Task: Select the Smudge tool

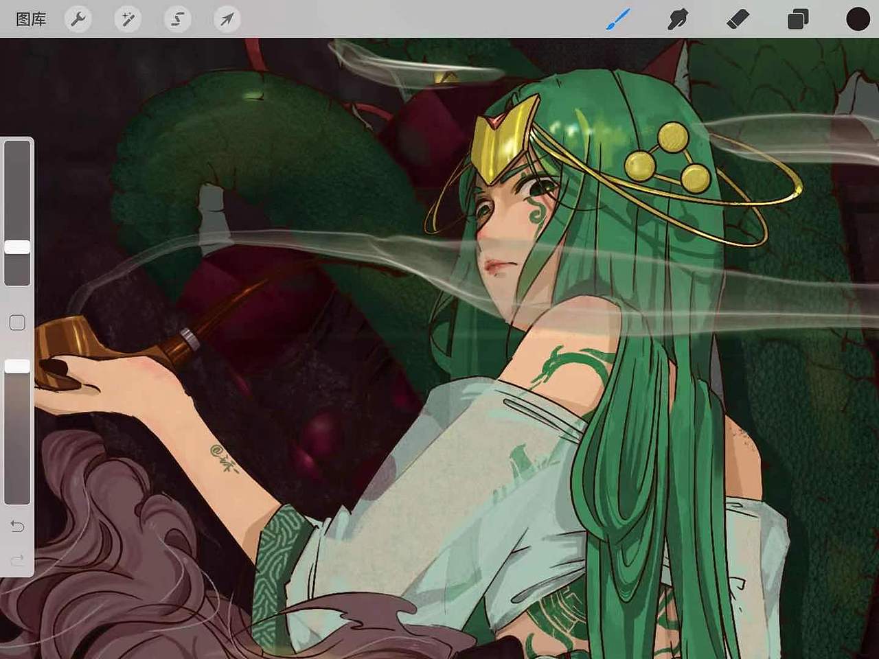Action: coord(678,19)
